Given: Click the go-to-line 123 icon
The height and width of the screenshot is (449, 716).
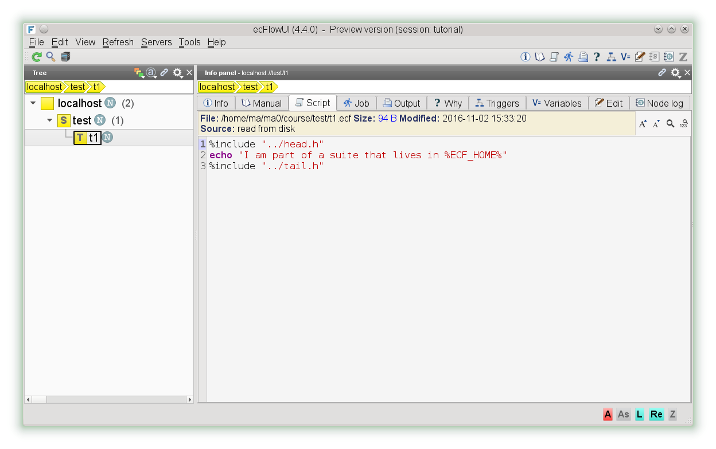Looking at the screenshot, I should pyautogui.click(x=683, y=124).
